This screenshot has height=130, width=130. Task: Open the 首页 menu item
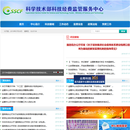tap(22, 24)
